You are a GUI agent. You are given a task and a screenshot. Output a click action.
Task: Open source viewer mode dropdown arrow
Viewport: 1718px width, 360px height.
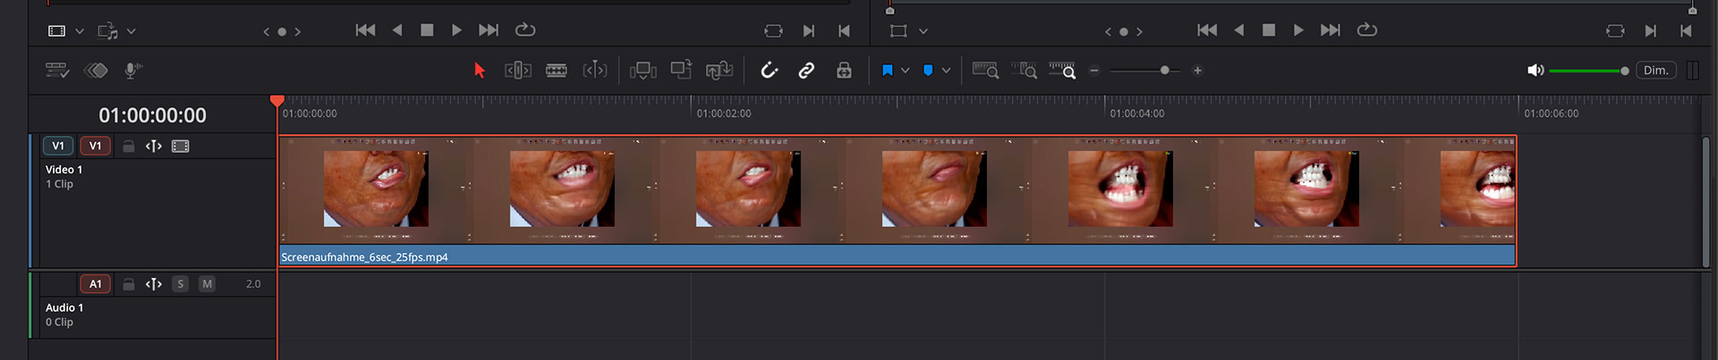coord(132,31)
